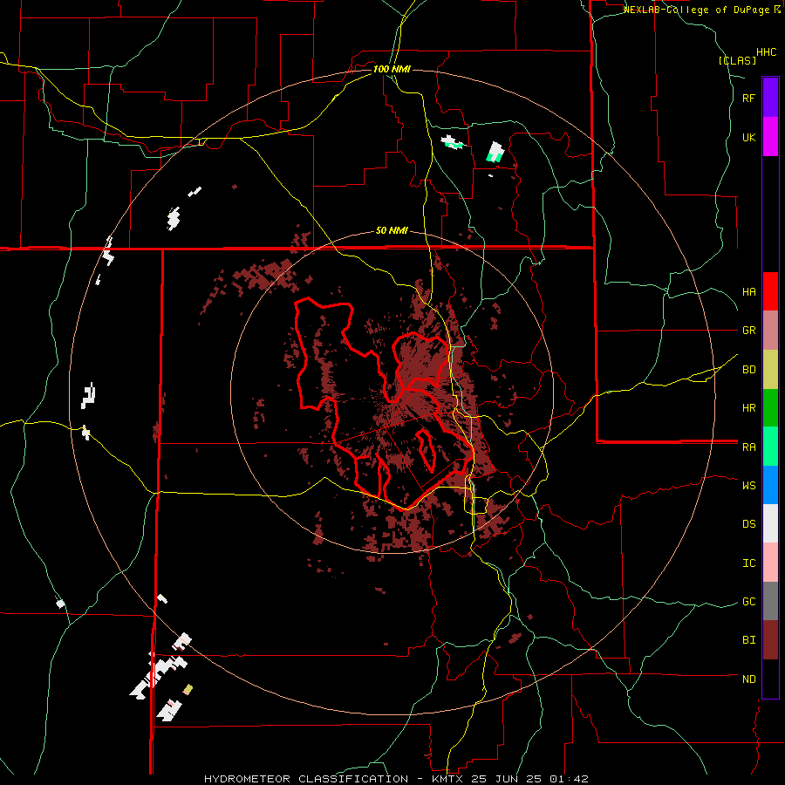Click the GC legend label

[x=748, y=601]
